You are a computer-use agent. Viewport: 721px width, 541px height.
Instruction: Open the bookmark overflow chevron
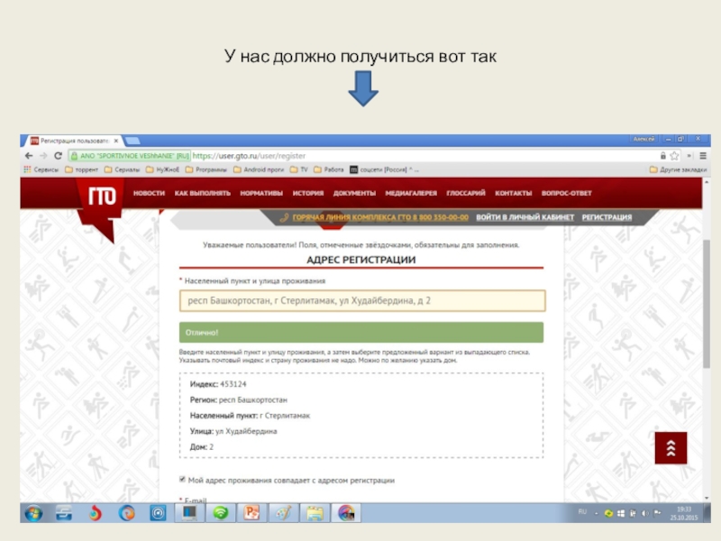tap(689, 156)
